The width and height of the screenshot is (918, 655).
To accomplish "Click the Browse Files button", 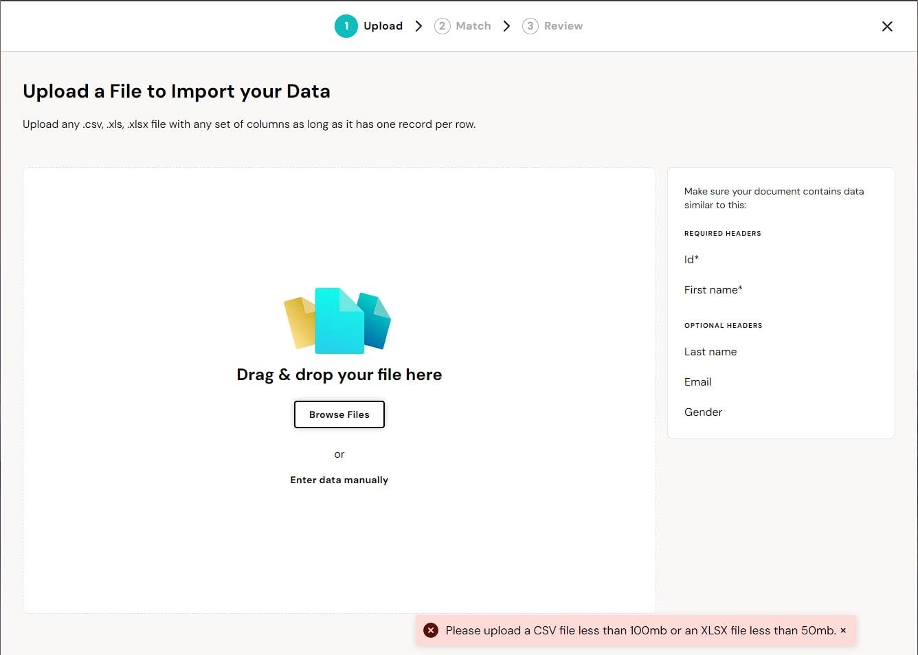I will tap(339, 414).
